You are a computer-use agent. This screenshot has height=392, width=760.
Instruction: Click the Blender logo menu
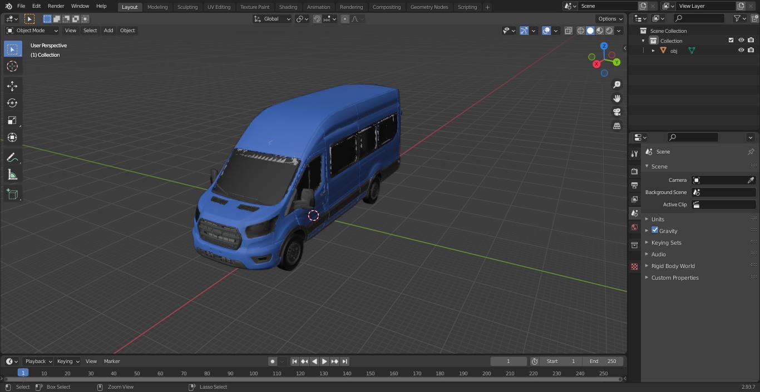(x=8, y=6)
